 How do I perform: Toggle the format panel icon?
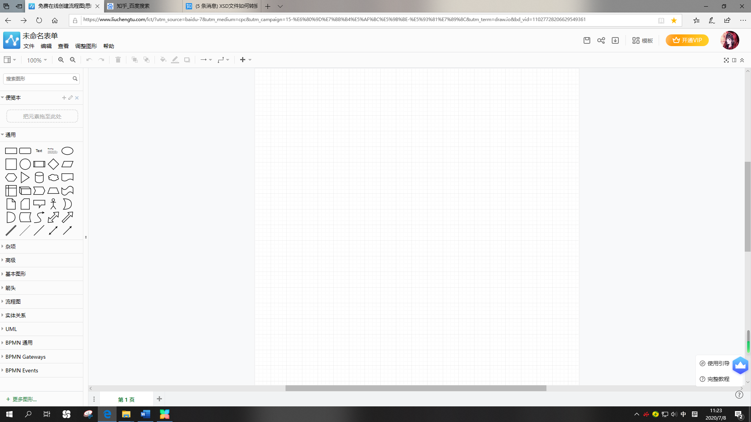(734, 60)
